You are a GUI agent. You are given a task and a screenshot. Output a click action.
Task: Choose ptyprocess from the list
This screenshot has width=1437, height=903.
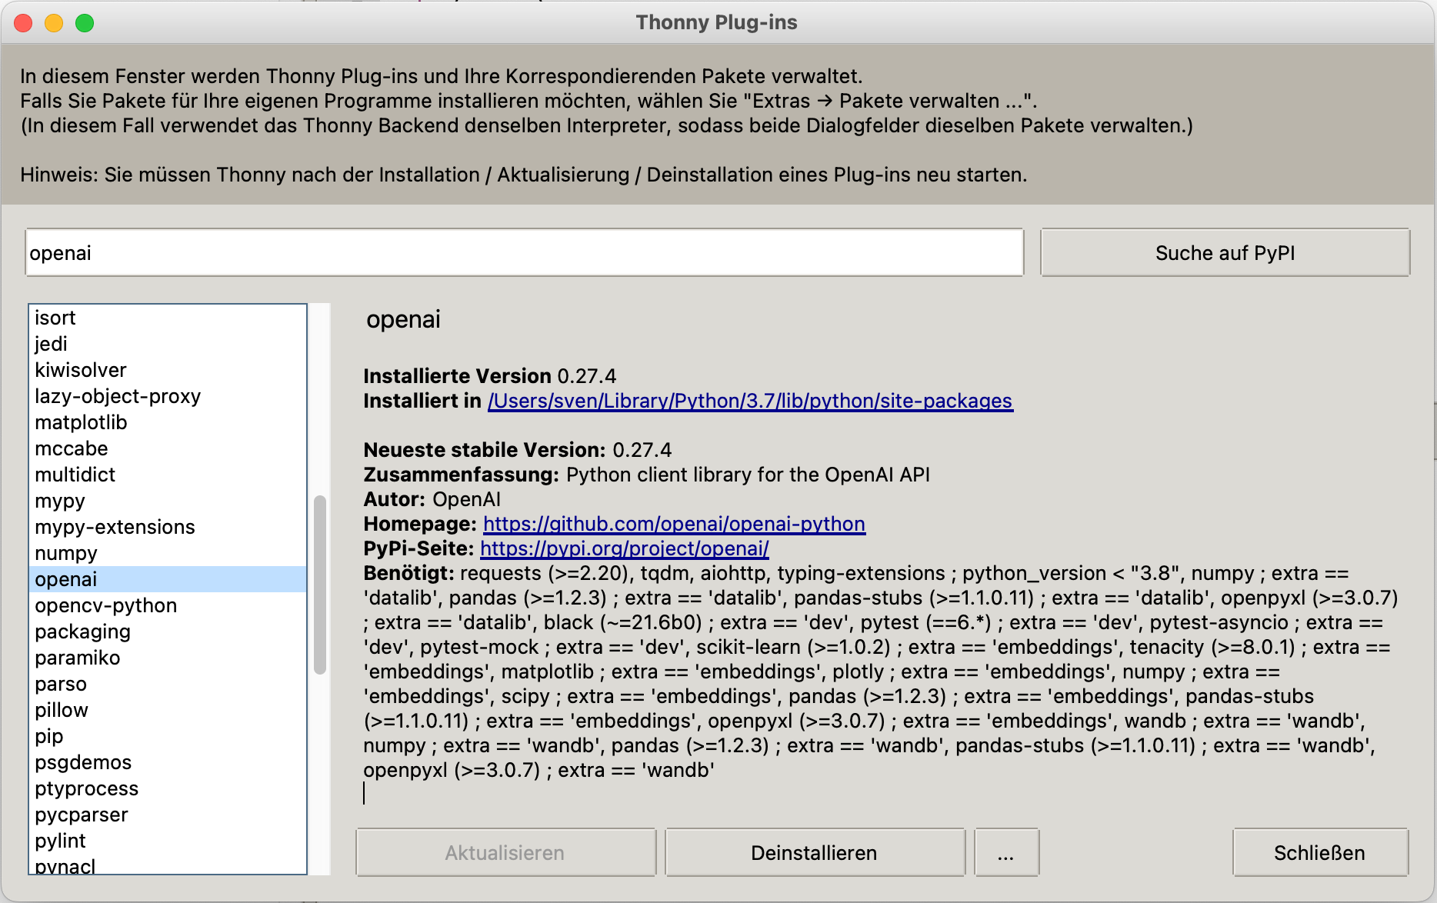point(168,788)
